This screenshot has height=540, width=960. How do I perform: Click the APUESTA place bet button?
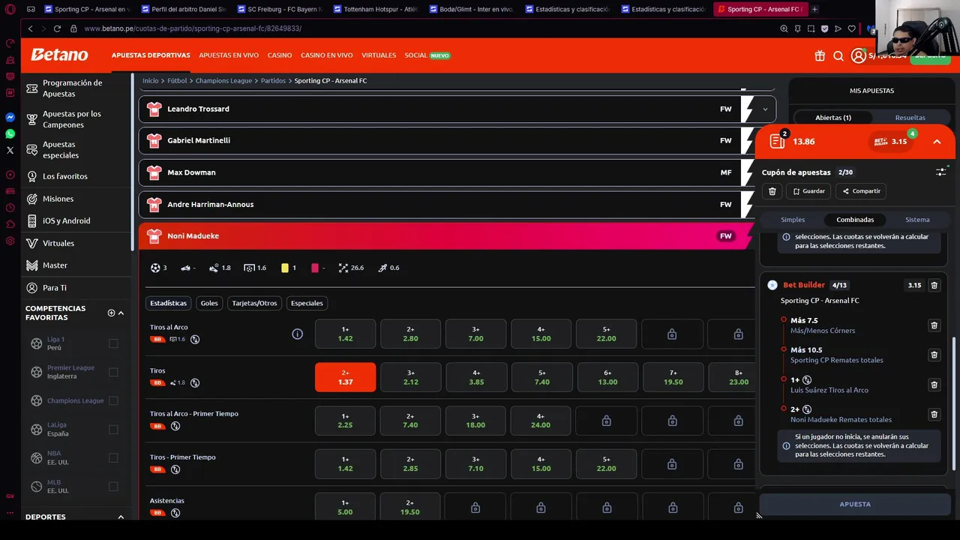tap(855, 504)
